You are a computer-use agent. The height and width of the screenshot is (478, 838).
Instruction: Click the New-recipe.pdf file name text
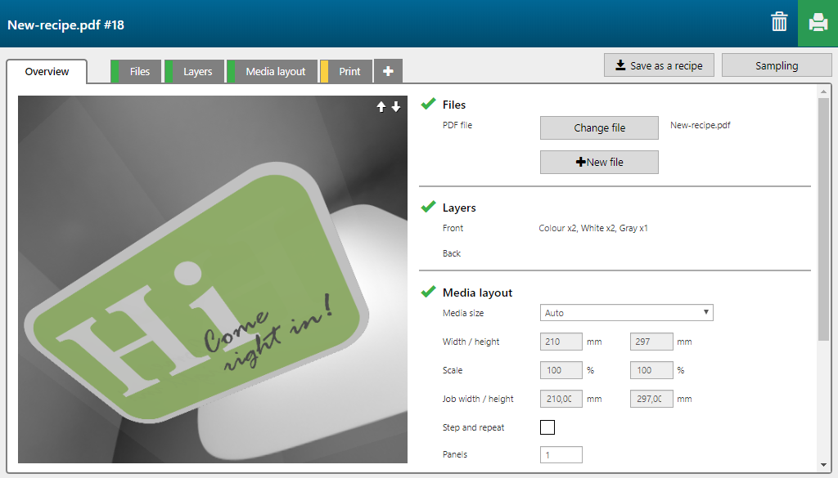701,125
